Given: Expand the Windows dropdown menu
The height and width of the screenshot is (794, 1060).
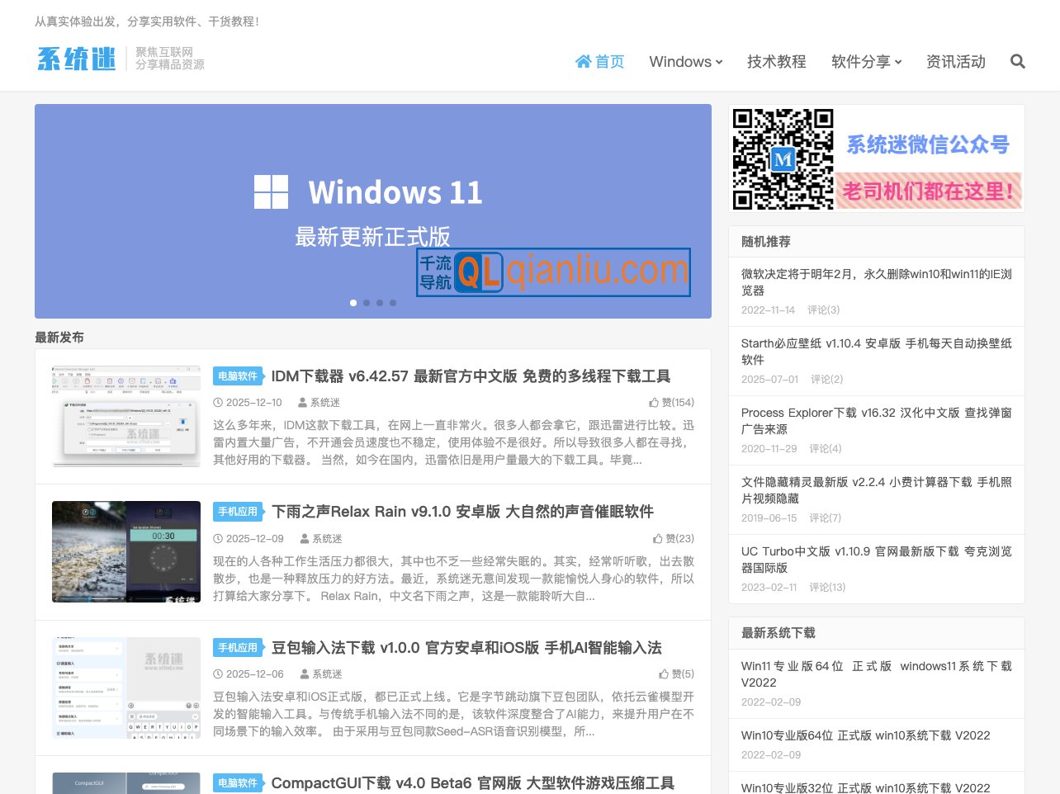Looking at the screenshot, I should pos(685,62).
